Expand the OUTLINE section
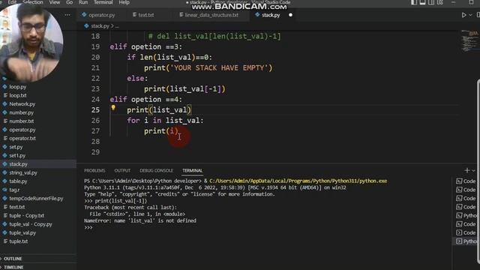Screen dimensions: 480x270 [x=13, y=259]
